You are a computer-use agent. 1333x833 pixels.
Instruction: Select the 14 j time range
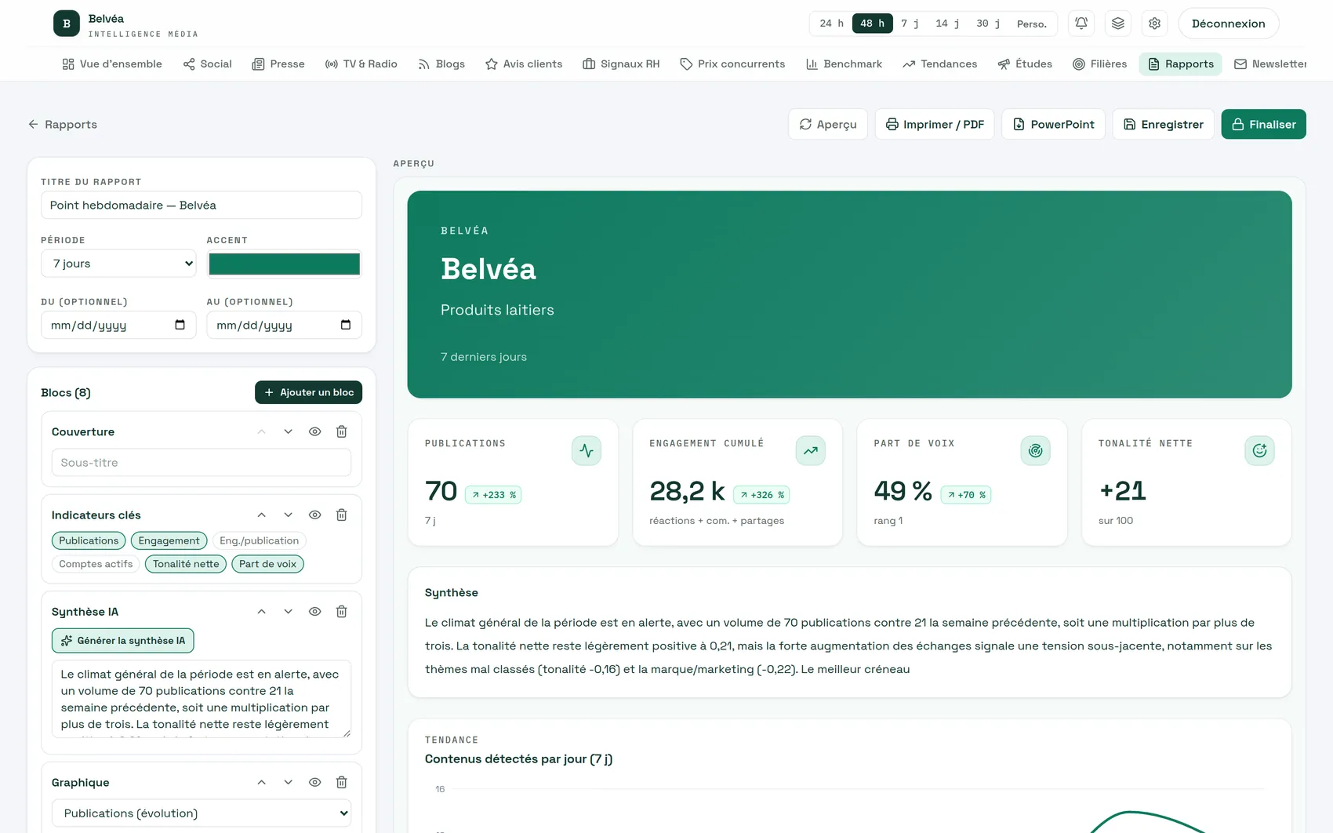tap(948, 24)
